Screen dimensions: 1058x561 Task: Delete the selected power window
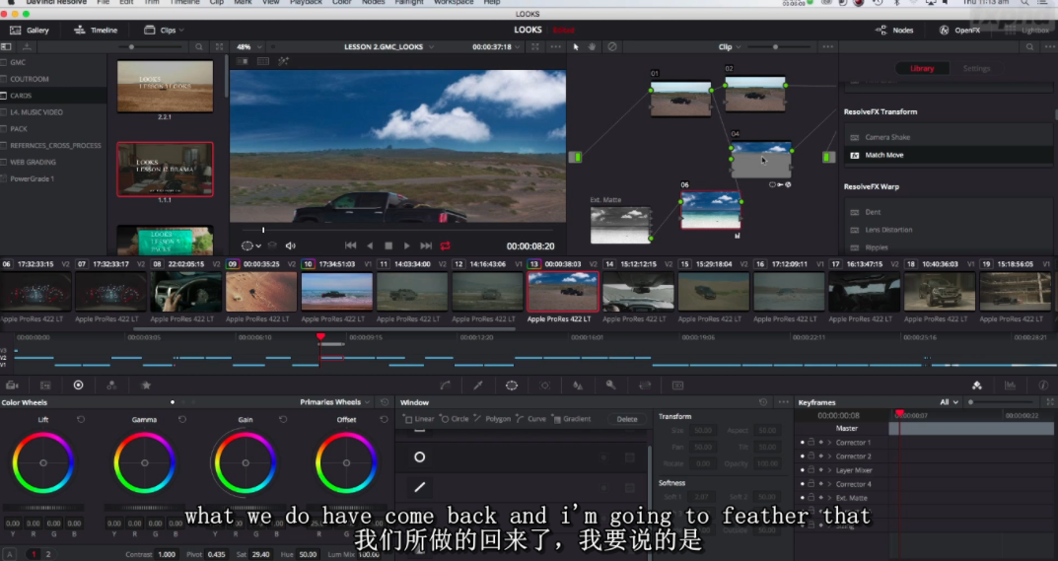point(627,419)
